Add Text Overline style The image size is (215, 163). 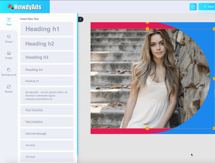[x=47, y=110]
